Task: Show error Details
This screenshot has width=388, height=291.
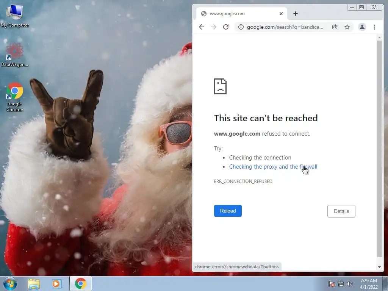Action: (341, 211)
